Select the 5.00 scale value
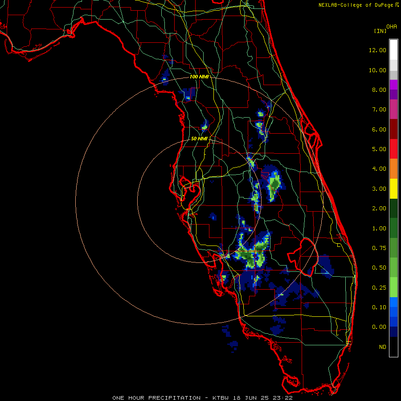 379,149
